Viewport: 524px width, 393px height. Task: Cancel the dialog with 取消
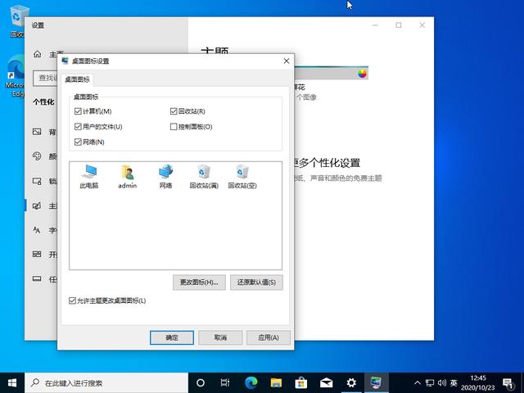tap(220, 337)
